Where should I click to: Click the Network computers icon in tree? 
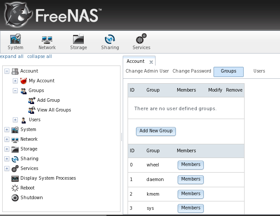pos(15,140)
